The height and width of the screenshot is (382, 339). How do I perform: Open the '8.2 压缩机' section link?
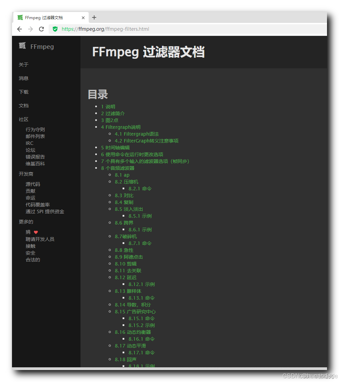tap(127, 181)
